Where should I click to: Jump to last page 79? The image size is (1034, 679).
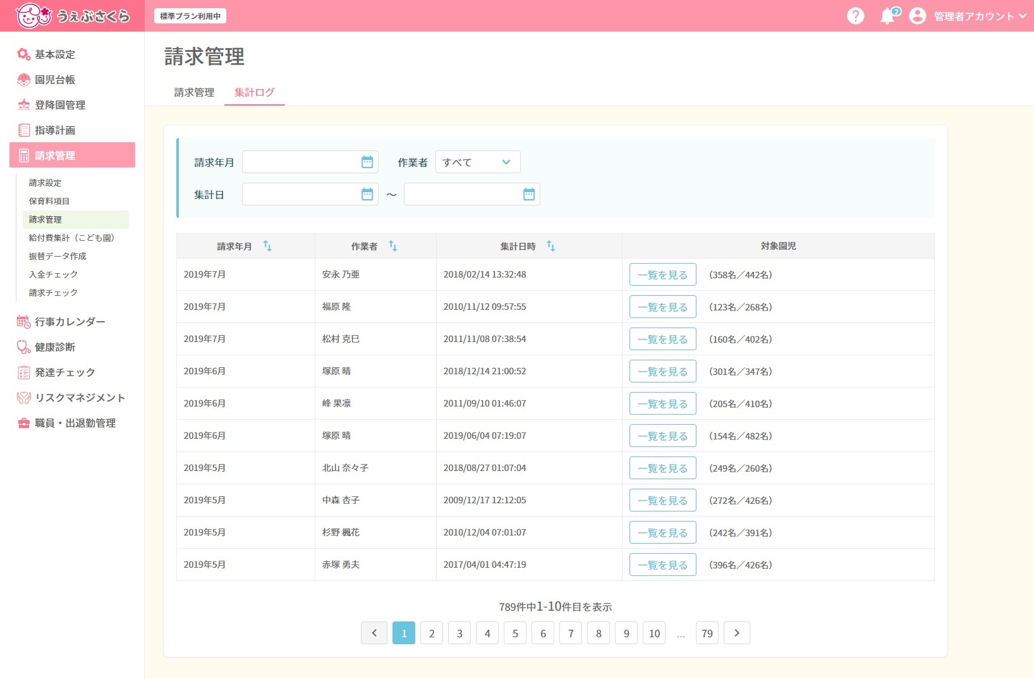[707, 633]
